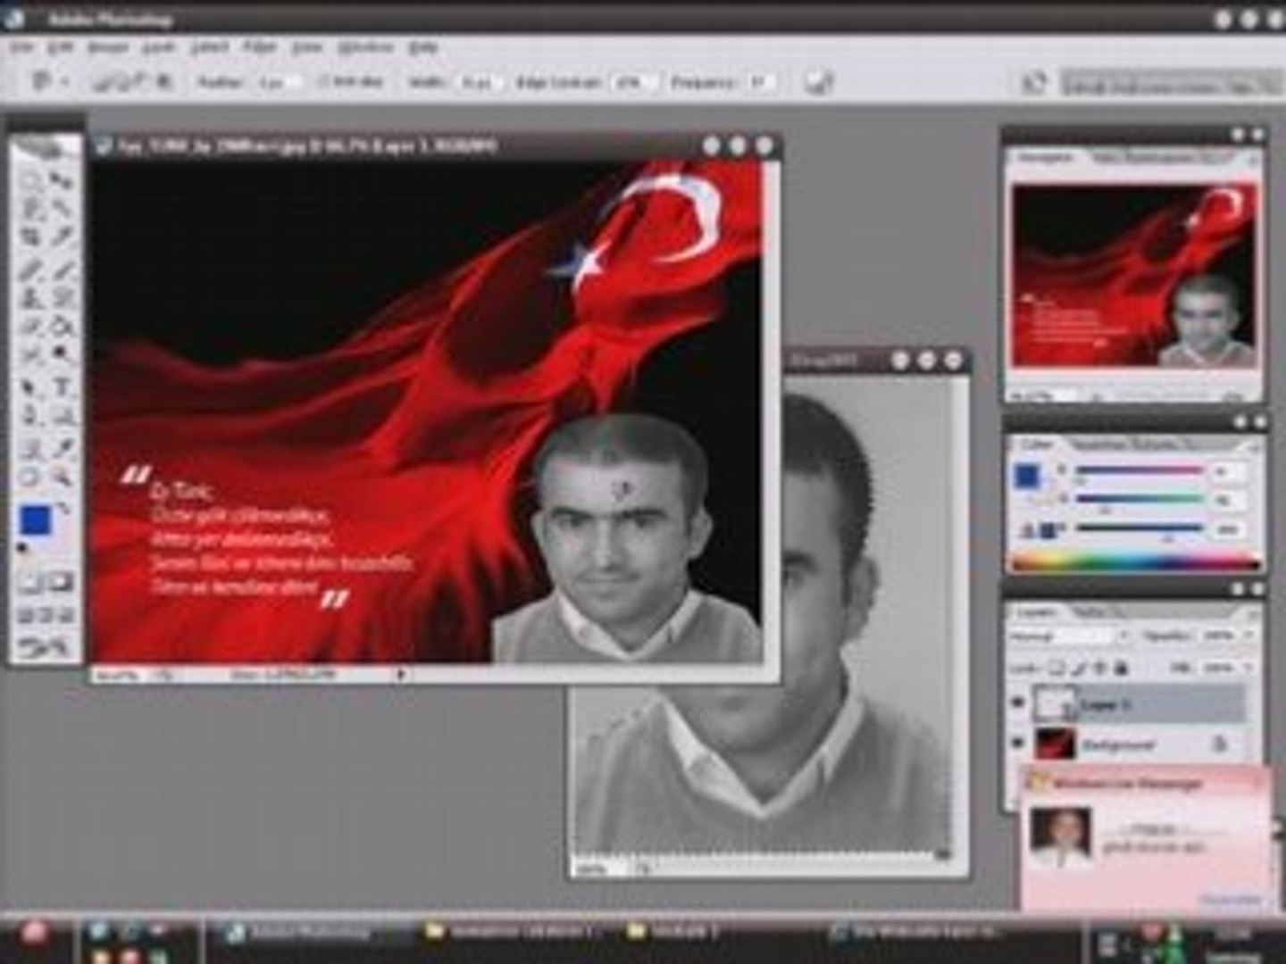Switch to the Color tab

tap(1035, 444)
